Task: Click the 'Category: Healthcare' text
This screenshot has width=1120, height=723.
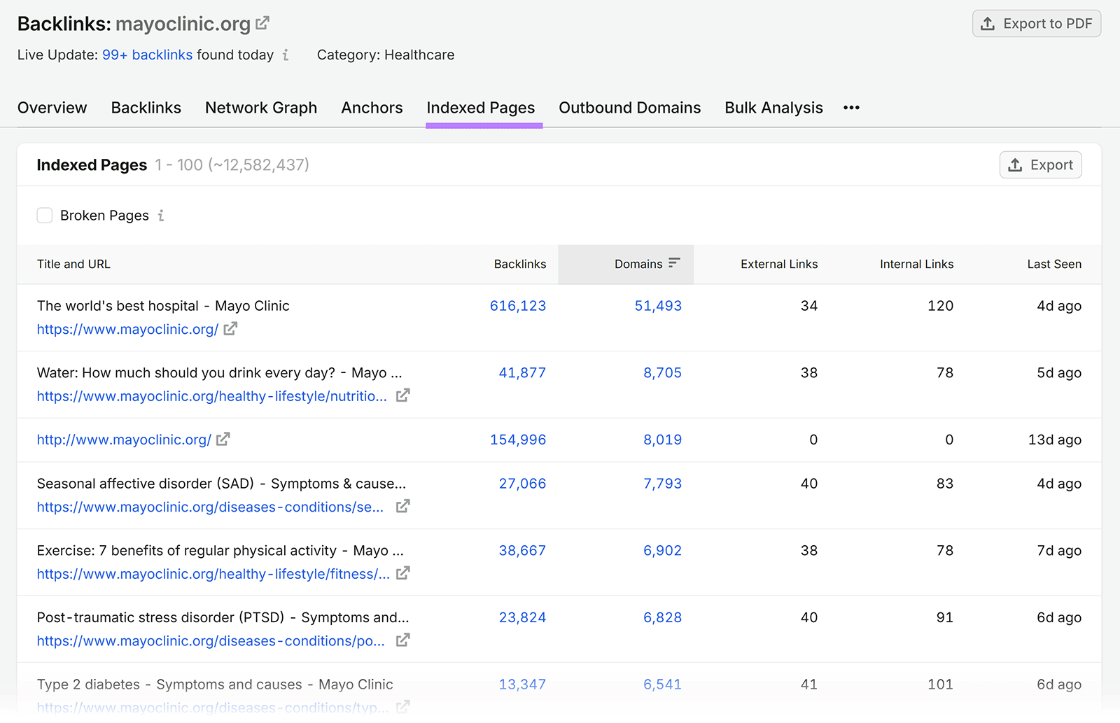Action: [x=386, y=55]
